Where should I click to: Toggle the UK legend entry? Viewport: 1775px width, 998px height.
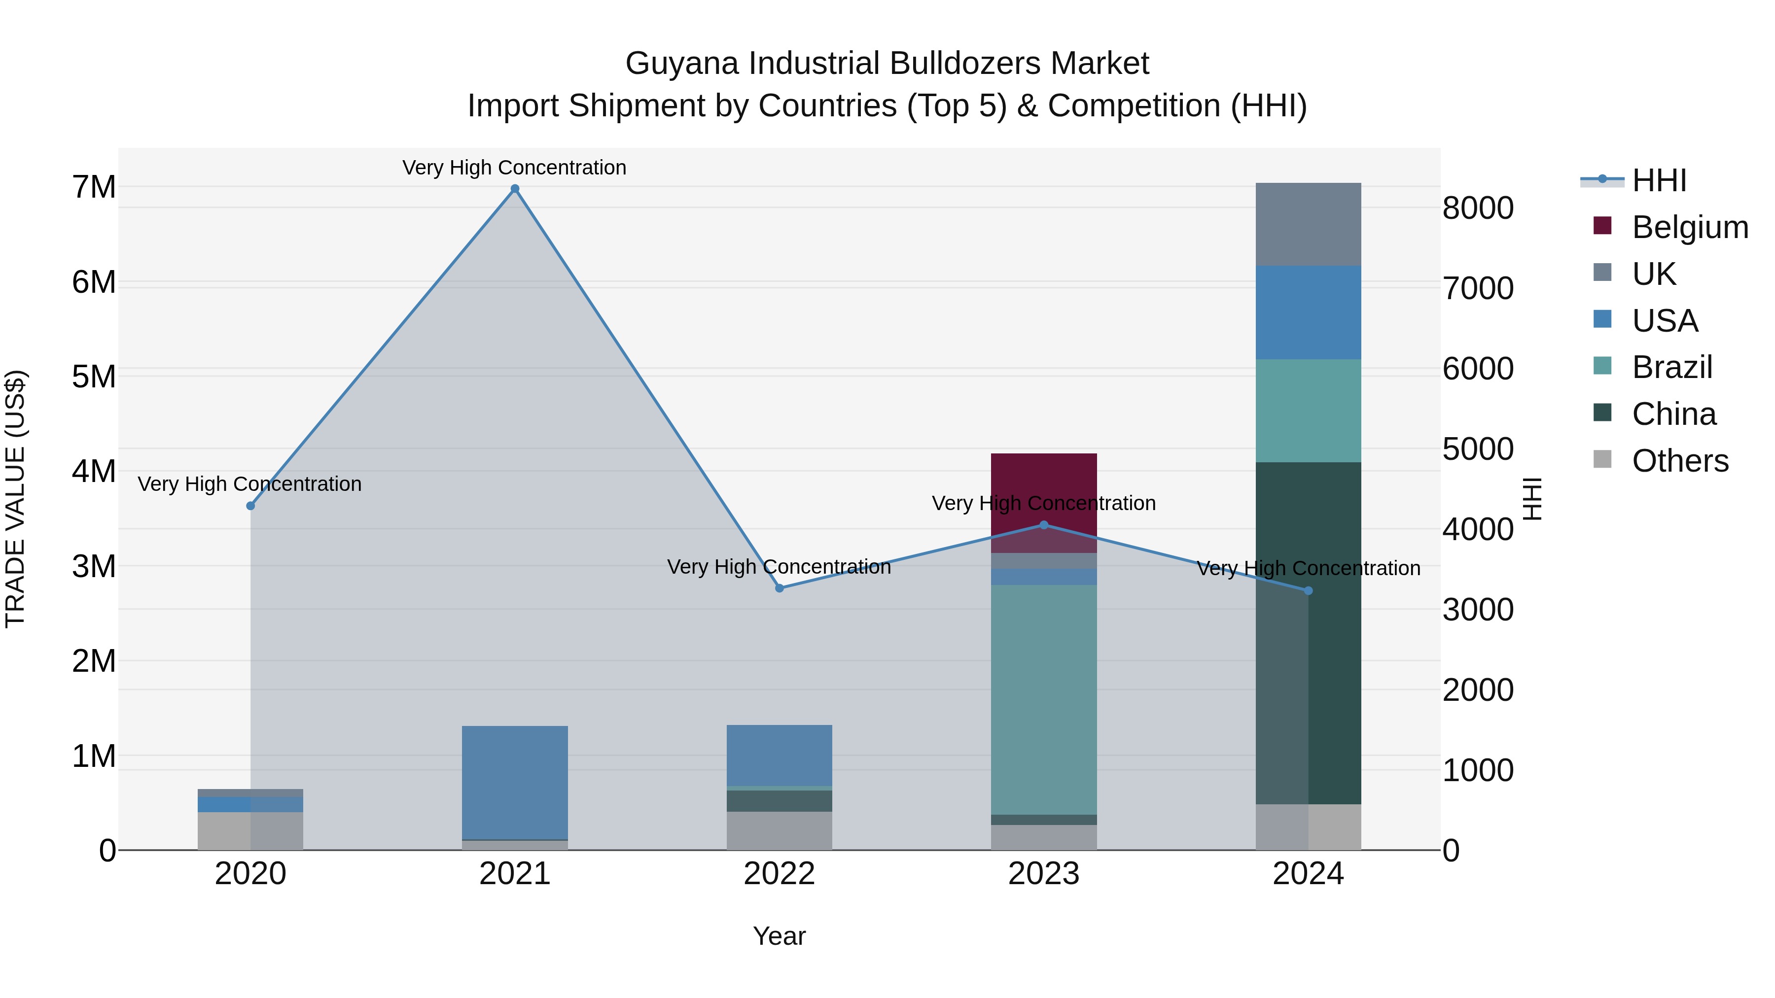(x=1634, y=274)
